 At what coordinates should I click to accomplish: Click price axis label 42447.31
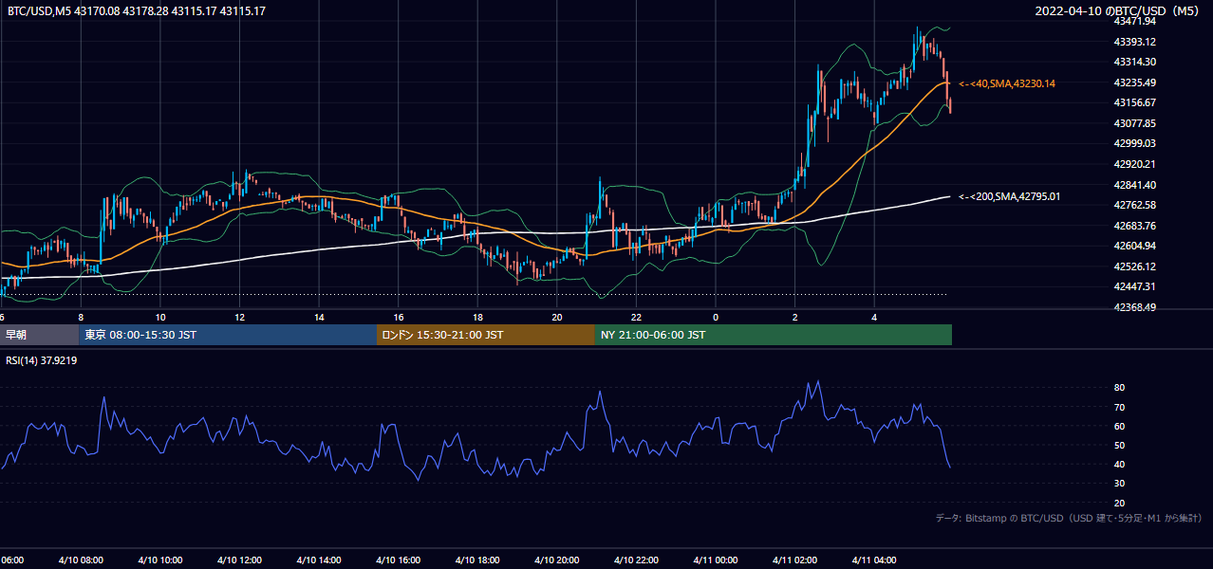(x=1134, y=286)
